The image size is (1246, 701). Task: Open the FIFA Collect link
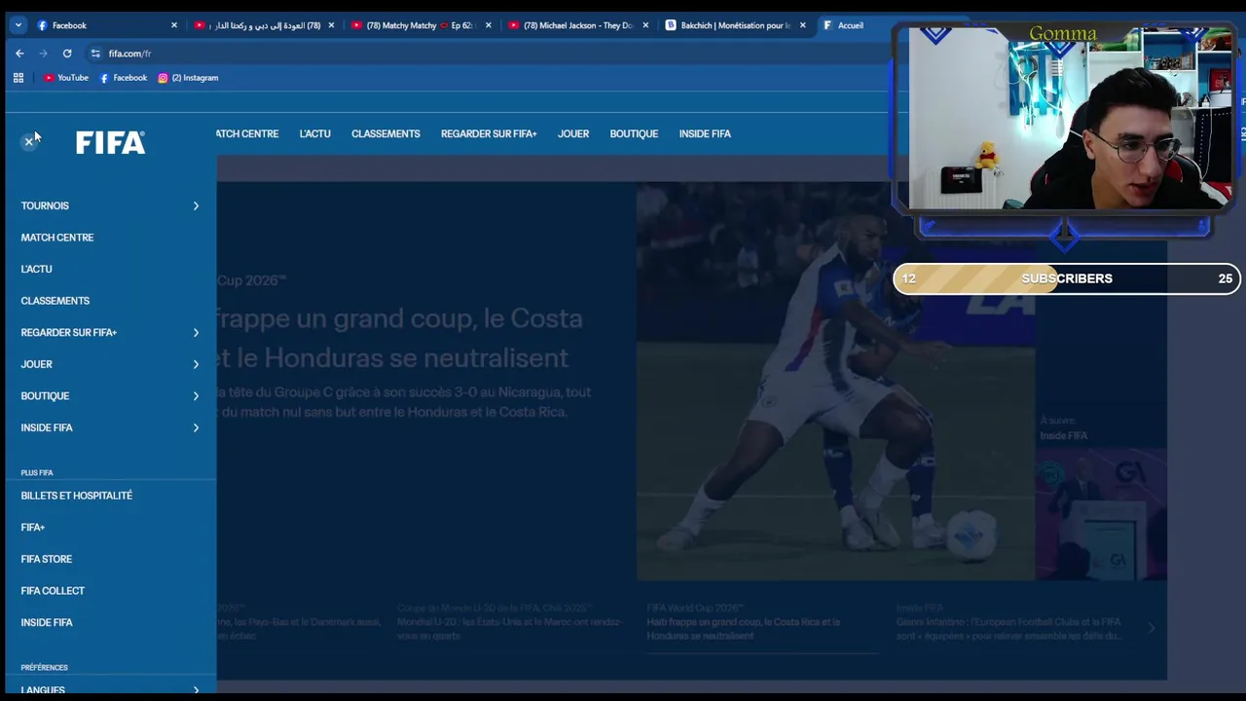(53, 591)
